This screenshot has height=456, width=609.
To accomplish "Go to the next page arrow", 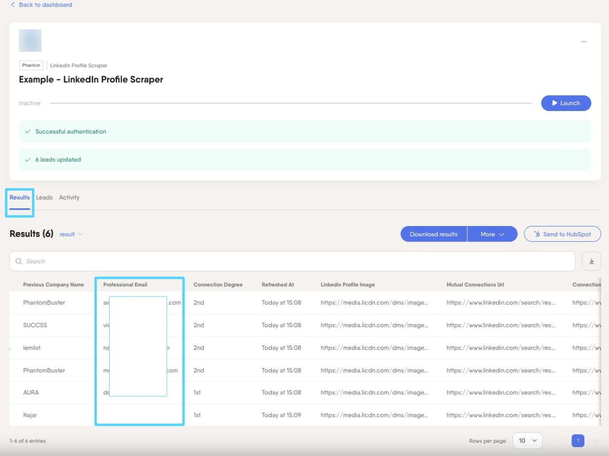I will pyautogui.click(x=596, y=441).
